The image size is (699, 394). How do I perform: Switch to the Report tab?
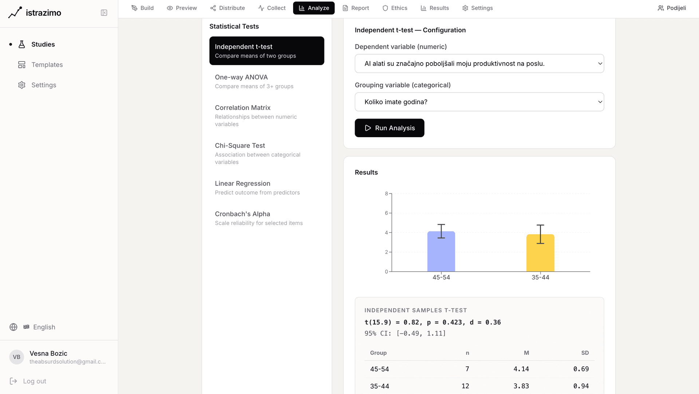coord(356,8)
